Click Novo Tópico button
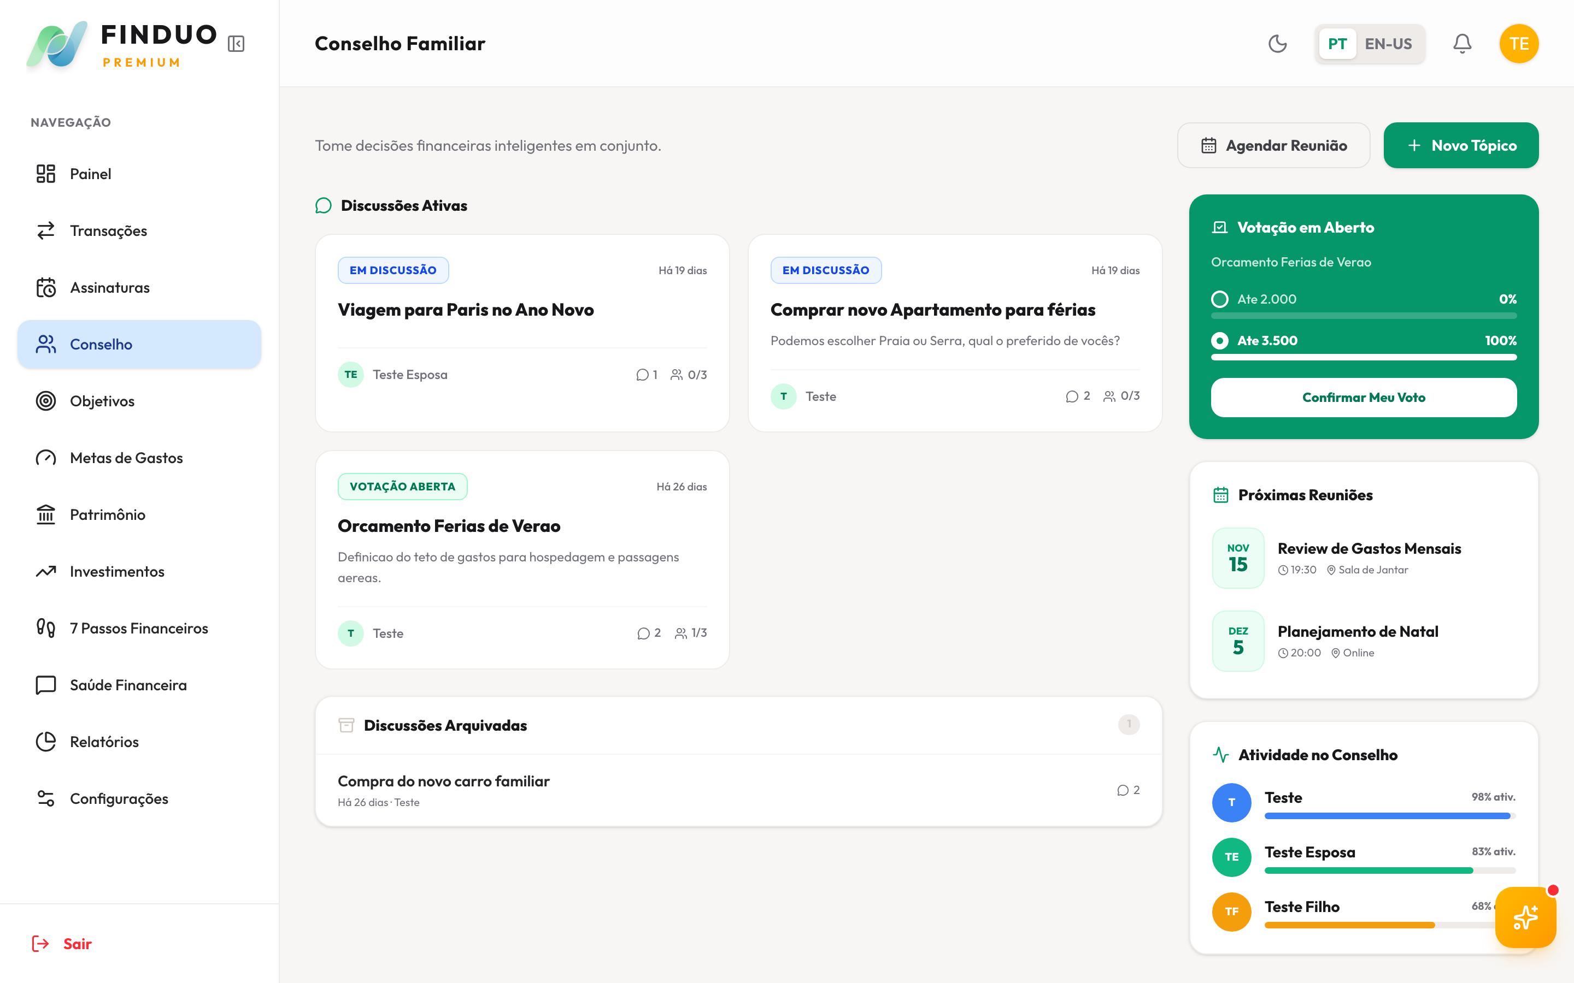Image resolution: width=1574 pixels, height=983 pixels. [1461, 146]
